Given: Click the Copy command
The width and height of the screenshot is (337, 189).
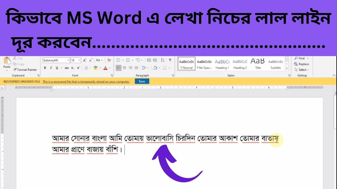Looking at the screenshot, I should (x=18, y=64).
